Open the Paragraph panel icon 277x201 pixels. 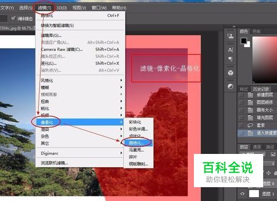click(230, 59)
